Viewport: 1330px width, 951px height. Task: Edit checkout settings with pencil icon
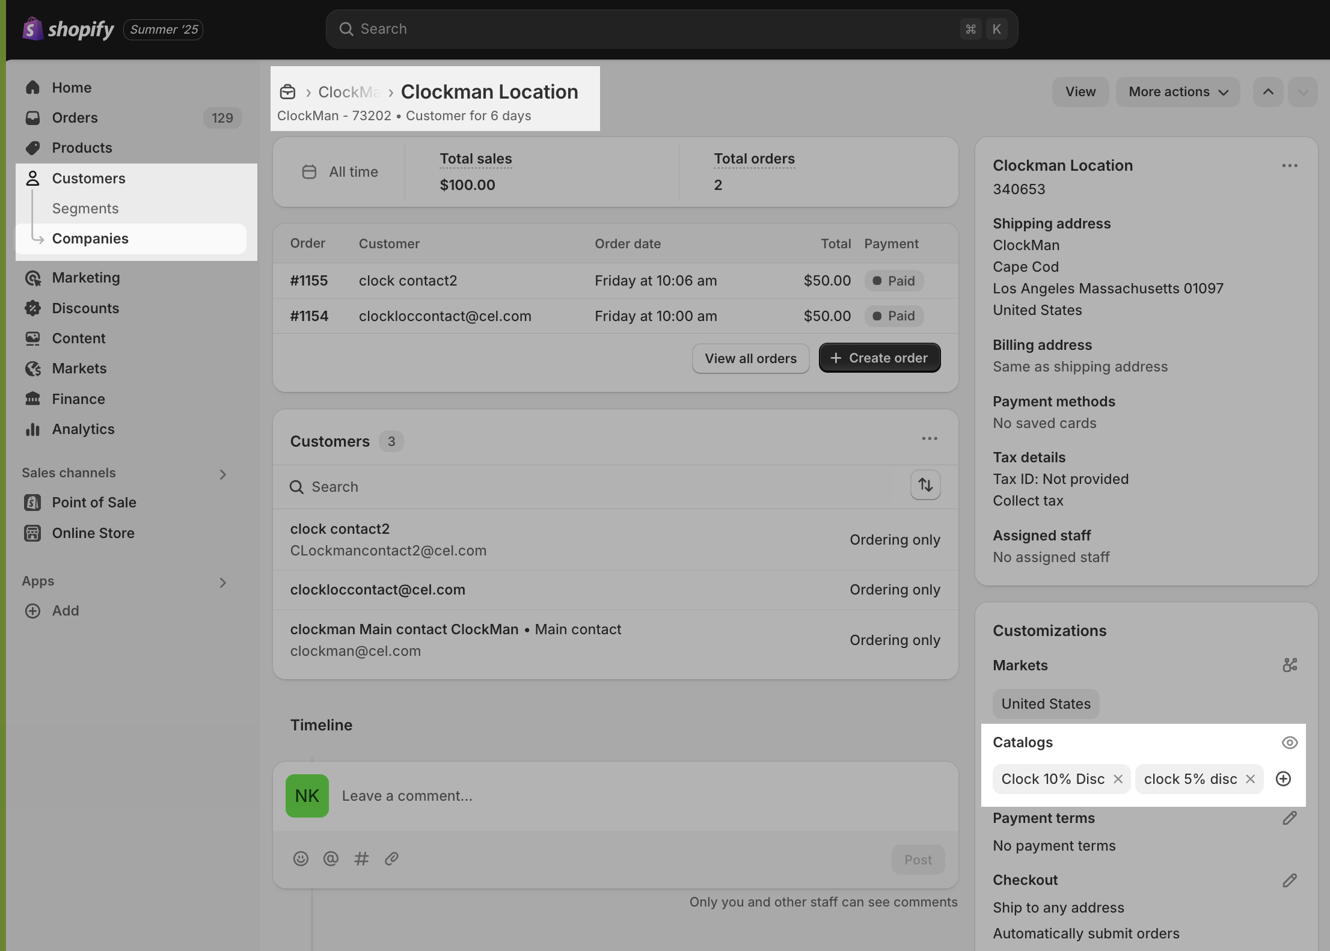(x=1290, y=881)
